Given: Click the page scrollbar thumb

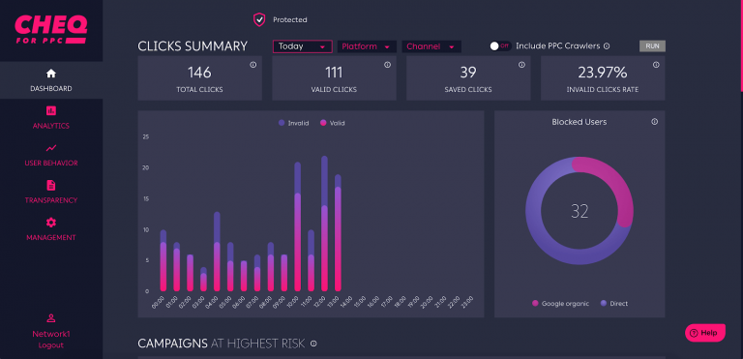Looking at the screenshot, I should [741, 45].
